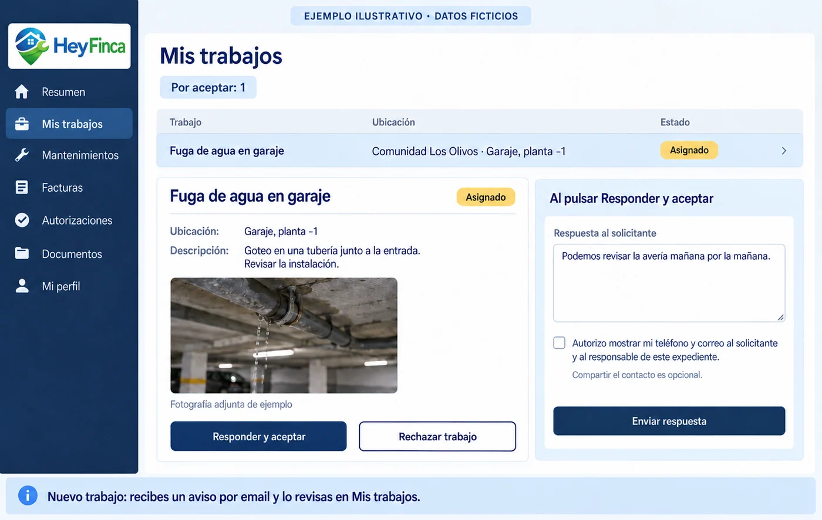822x520 pixels.
Task: Click the Al pulsar Responder y aceptar heading
Action: [632, 198]
